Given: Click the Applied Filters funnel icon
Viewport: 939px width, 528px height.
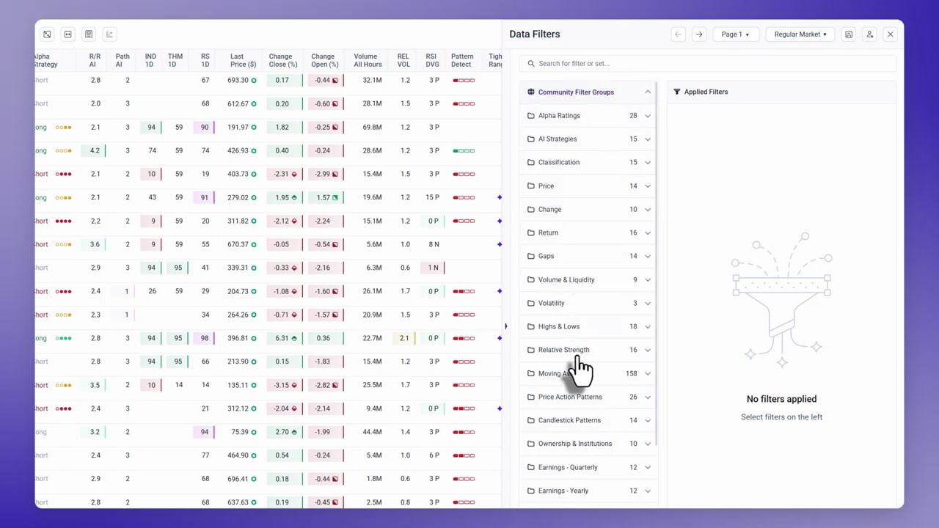Looking at the screenshot, I should pyautogui.click(x=676, y=92).
